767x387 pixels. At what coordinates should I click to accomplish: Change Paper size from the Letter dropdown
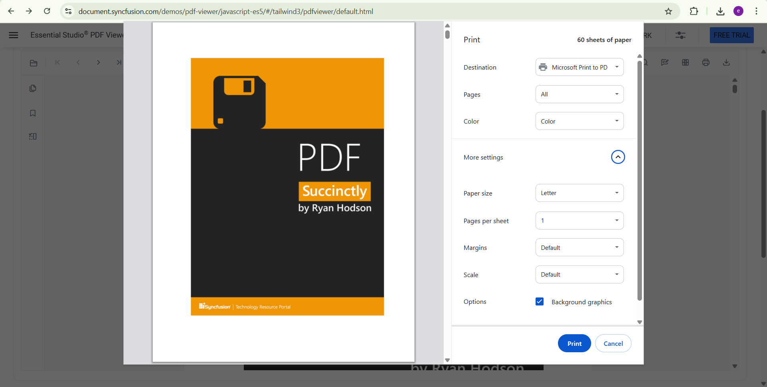point(579,193)
